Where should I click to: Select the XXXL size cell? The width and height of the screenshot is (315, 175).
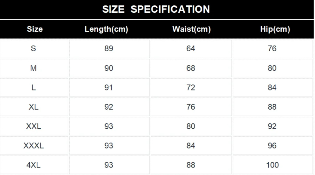click(x=34, y=146)
